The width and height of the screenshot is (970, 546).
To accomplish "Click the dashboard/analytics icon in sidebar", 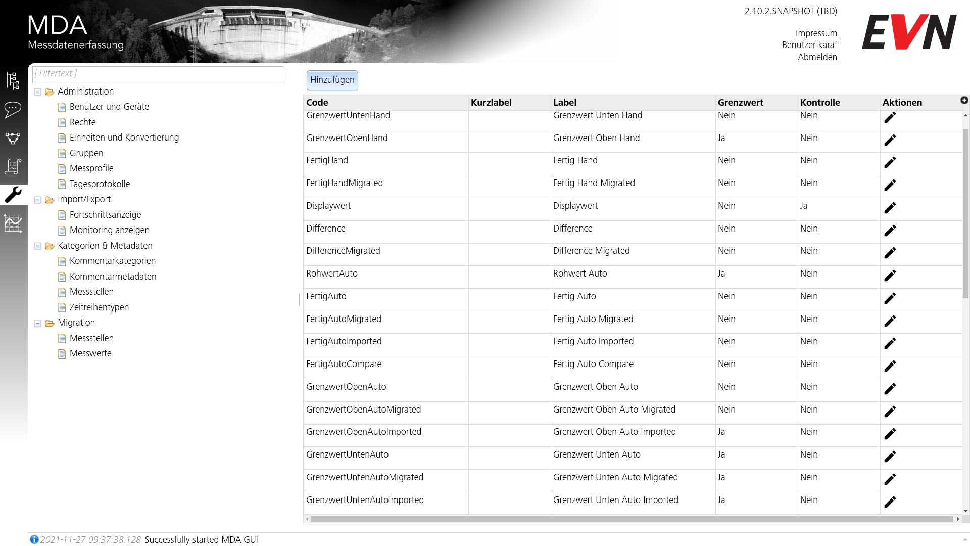I will 13,222.
